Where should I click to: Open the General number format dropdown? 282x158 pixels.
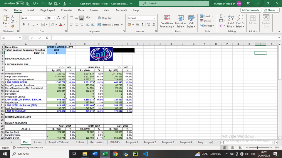tap(155, 18)
